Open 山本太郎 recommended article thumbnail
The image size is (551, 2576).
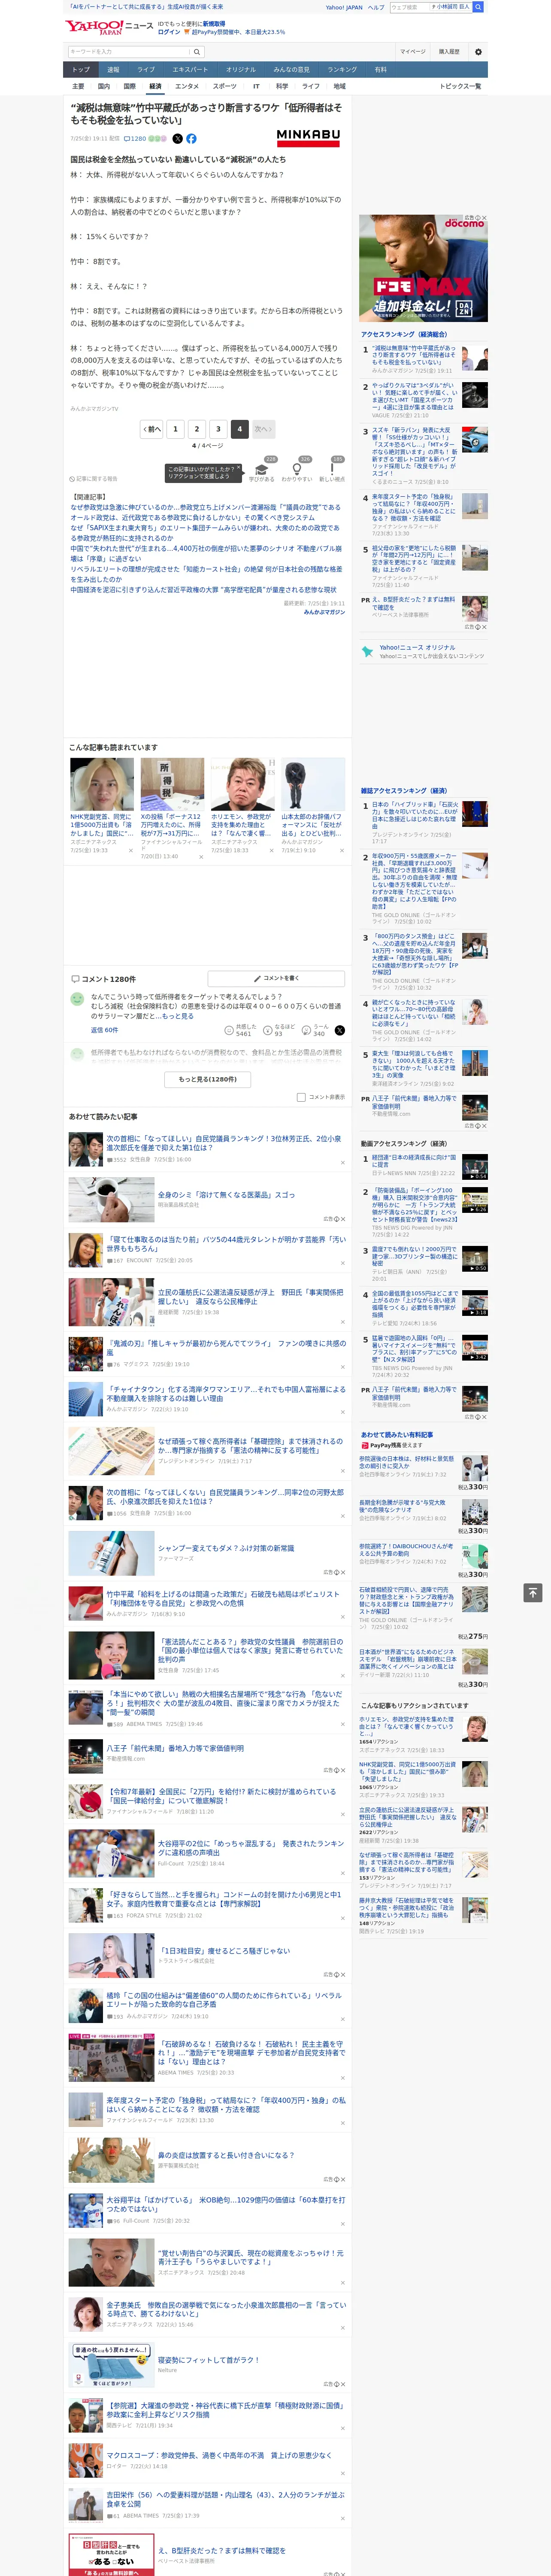[x=313, y=784]
